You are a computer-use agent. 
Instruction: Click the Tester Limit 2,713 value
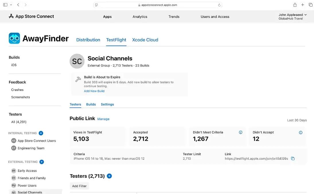coord(187,159)
